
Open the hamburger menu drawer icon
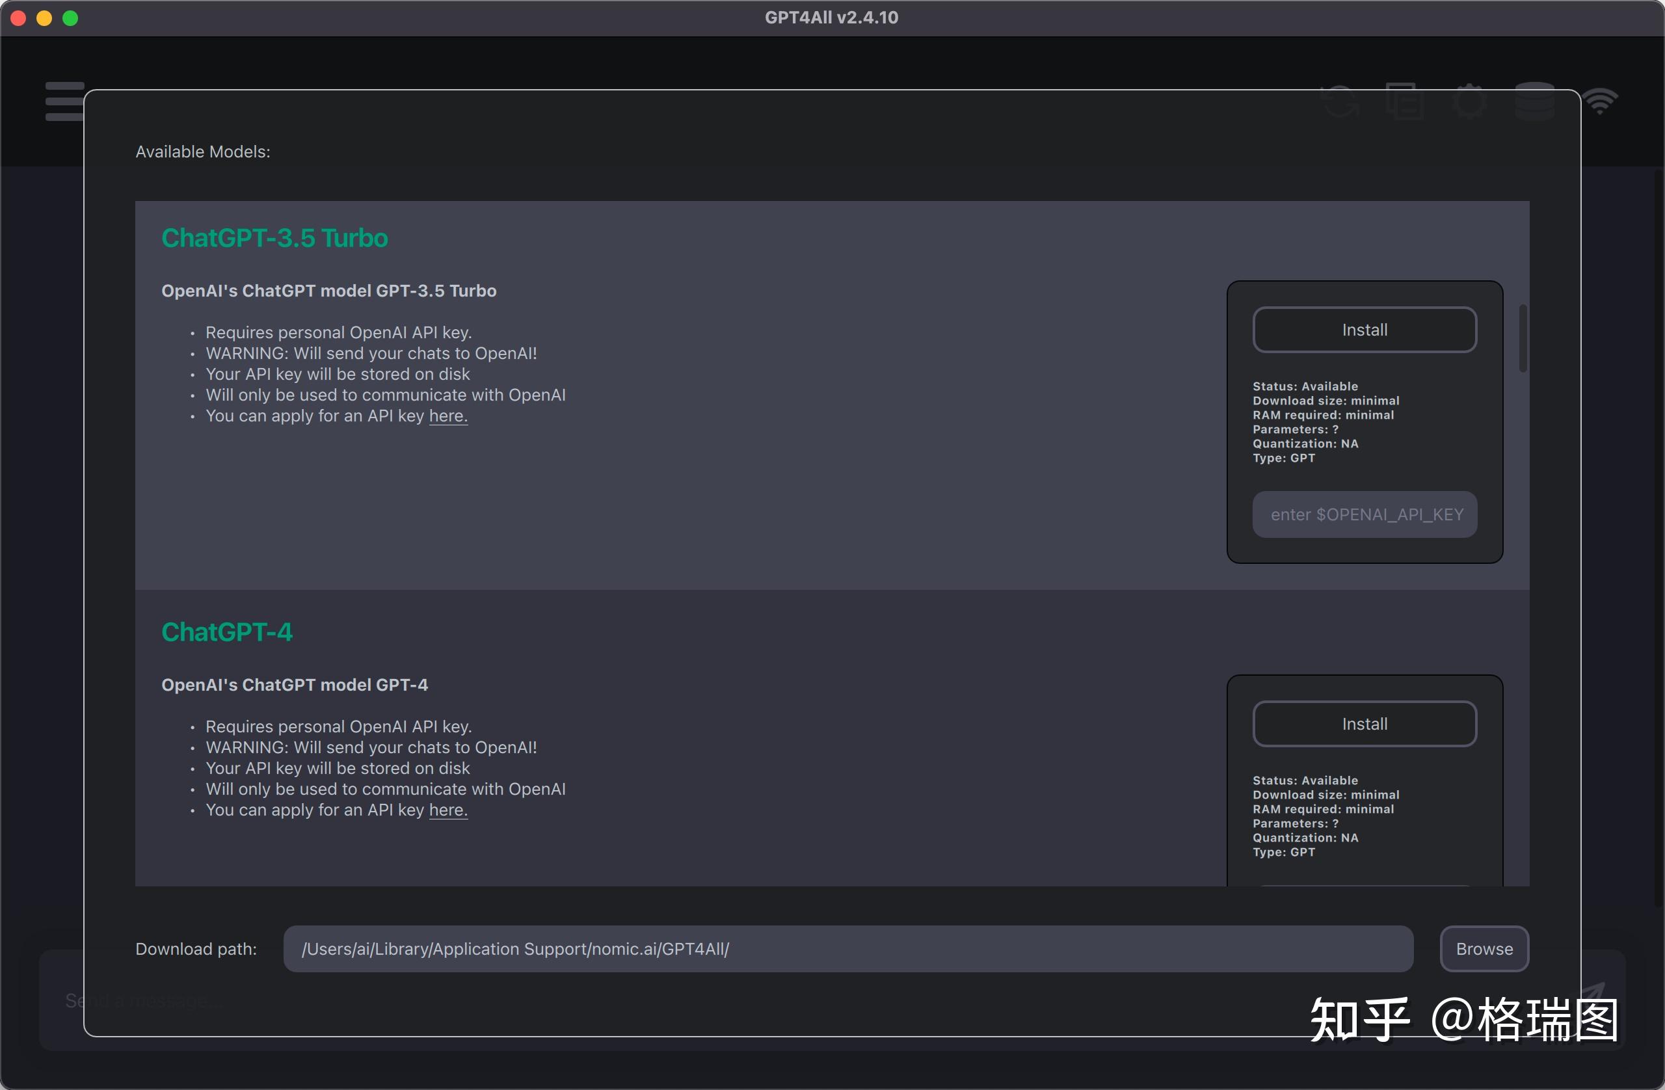pyautogui.click(x=64, y=101)
